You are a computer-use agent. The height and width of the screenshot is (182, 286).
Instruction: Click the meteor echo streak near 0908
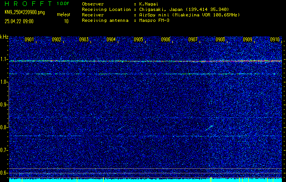209,128
